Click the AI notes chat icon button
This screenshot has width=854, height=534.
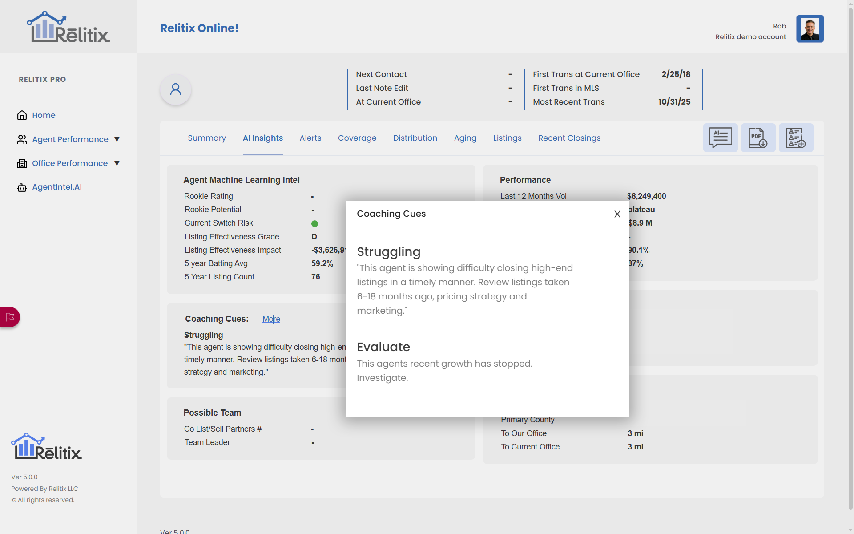coord(720,138)
